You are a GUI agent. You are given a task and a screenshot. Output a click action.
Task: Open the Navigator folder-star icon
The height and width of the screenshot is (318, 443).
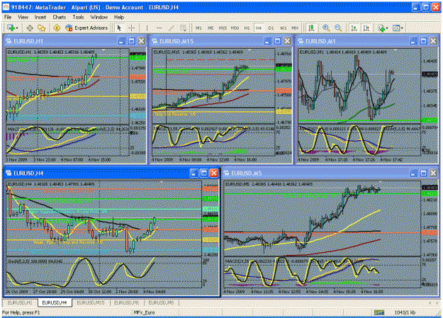coord(42,28)
